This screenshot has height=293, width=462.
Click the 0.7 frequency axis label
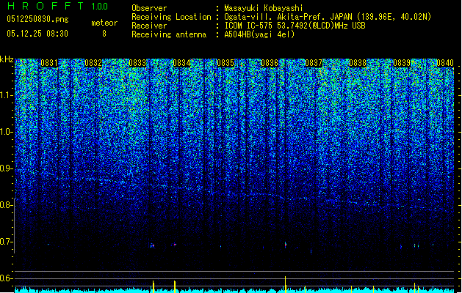tap(7, 242)
